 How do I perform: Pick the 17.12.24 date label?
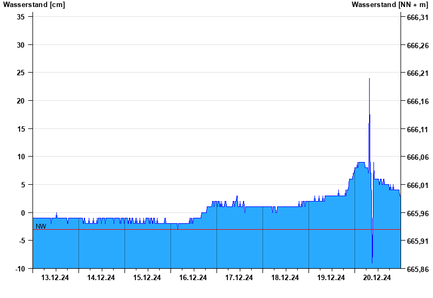pyautogui.click(x=239, y=278)
